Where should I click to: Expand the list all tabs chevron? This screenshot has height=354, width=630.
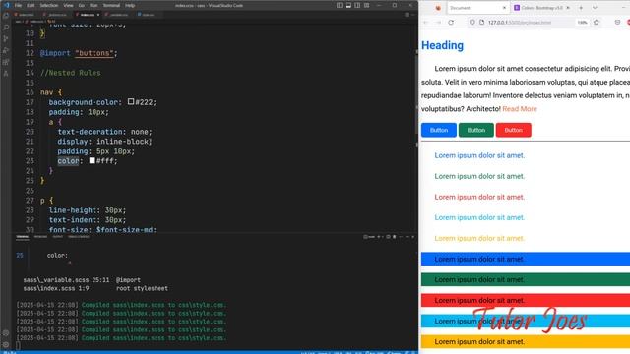pyautogui.click(x=595, y=8)
